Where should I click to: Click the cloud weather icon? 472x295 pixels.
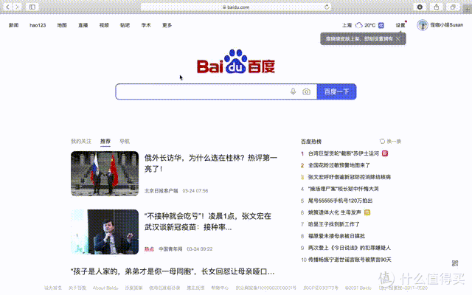tap(359, 25)
